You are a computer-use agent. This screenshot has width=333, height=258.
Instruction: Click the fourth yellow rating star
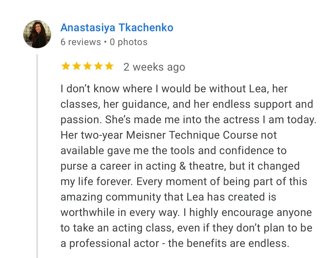pyautogui.click(x=98, y=66)
